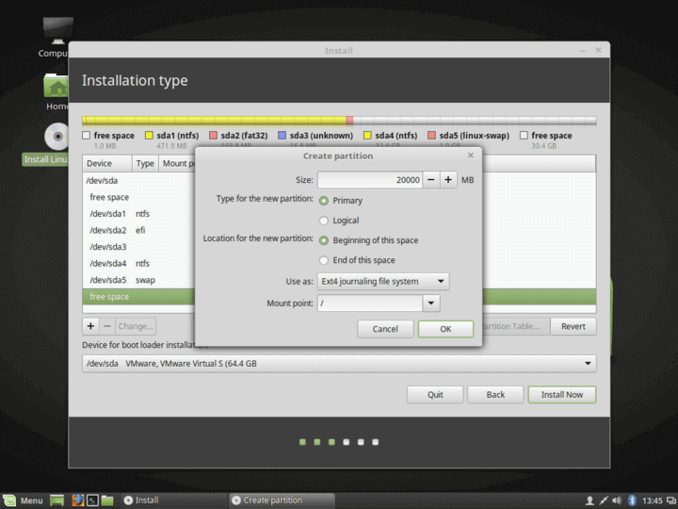678x509 pixels.
Task: Open the Mount point dropdown arrow
Action: point(431,304)
